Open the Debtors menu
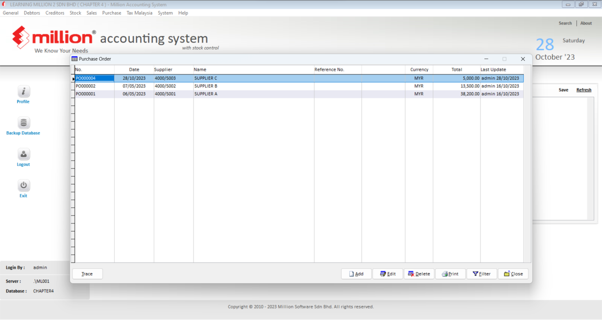Image resolution: width=602 pixels, height=320 pixels. coord(32,13)
